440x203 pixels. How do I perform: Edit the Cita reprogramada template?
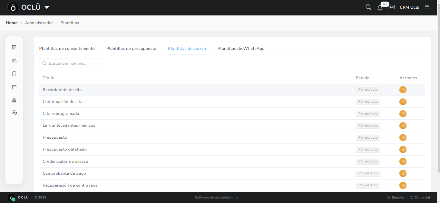click(x=403, y=114)
